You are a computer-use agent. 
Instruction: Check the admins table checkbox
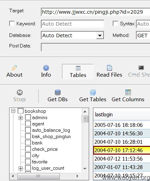click(28, 117)
